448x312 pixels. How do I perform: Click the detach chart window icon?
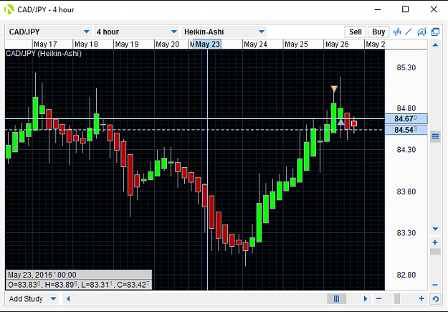click(435, 32)
